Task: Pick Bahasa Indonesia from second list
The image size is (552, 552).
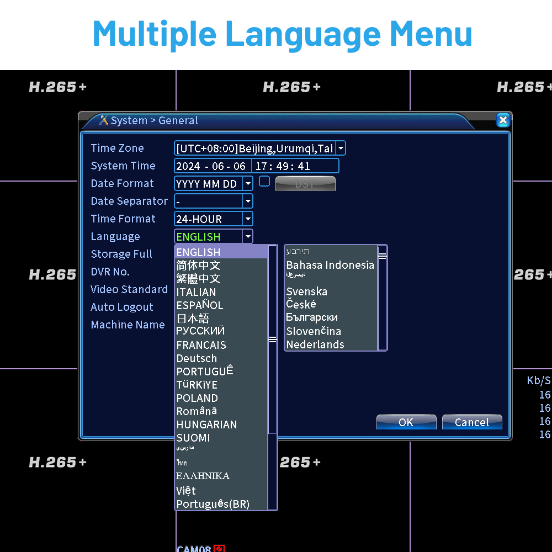Action: click(330, 265)
